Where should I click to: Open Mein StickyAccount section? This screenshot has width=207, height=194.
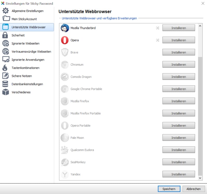(x=27, y=19)
